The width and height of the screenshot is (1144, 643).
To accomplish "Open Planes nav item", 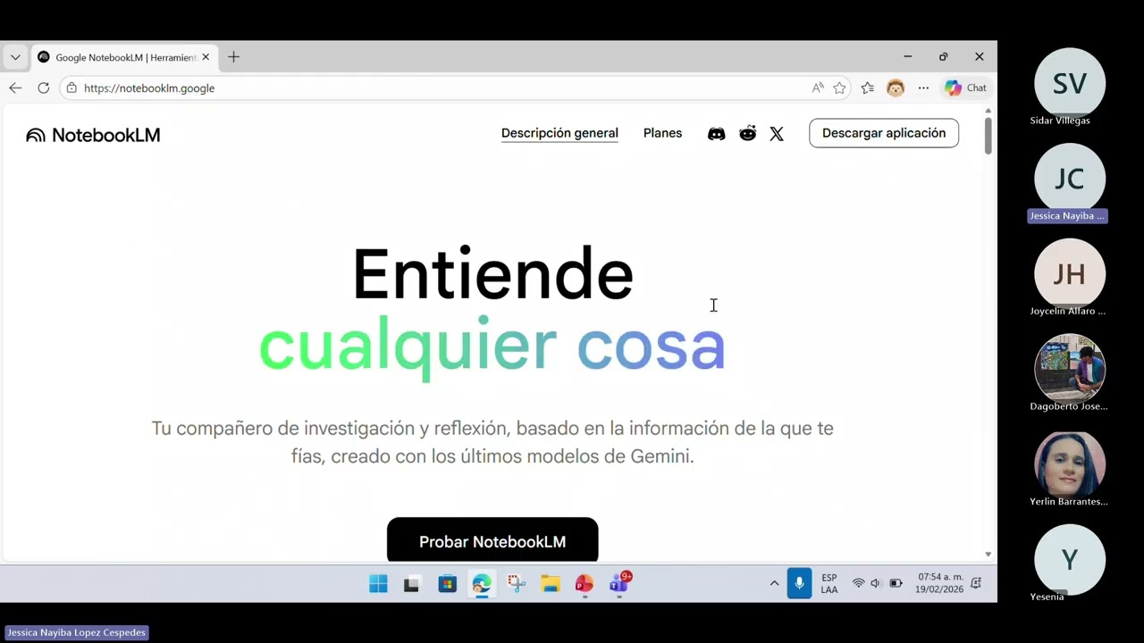I will tap(662, 133).
